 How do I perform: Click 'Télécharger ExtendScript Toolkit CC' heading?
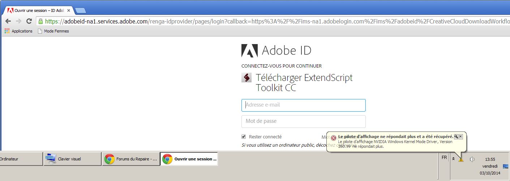304,82
